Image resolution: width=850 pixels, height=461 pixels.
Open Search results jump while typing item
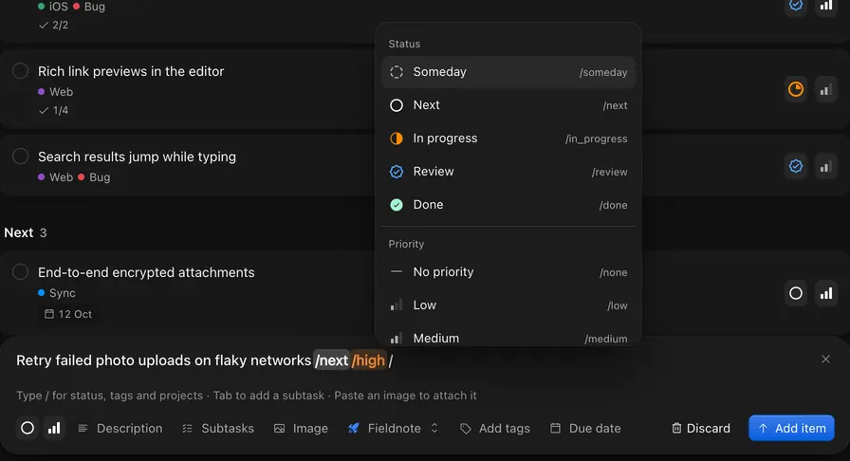[x=137, y=157]
